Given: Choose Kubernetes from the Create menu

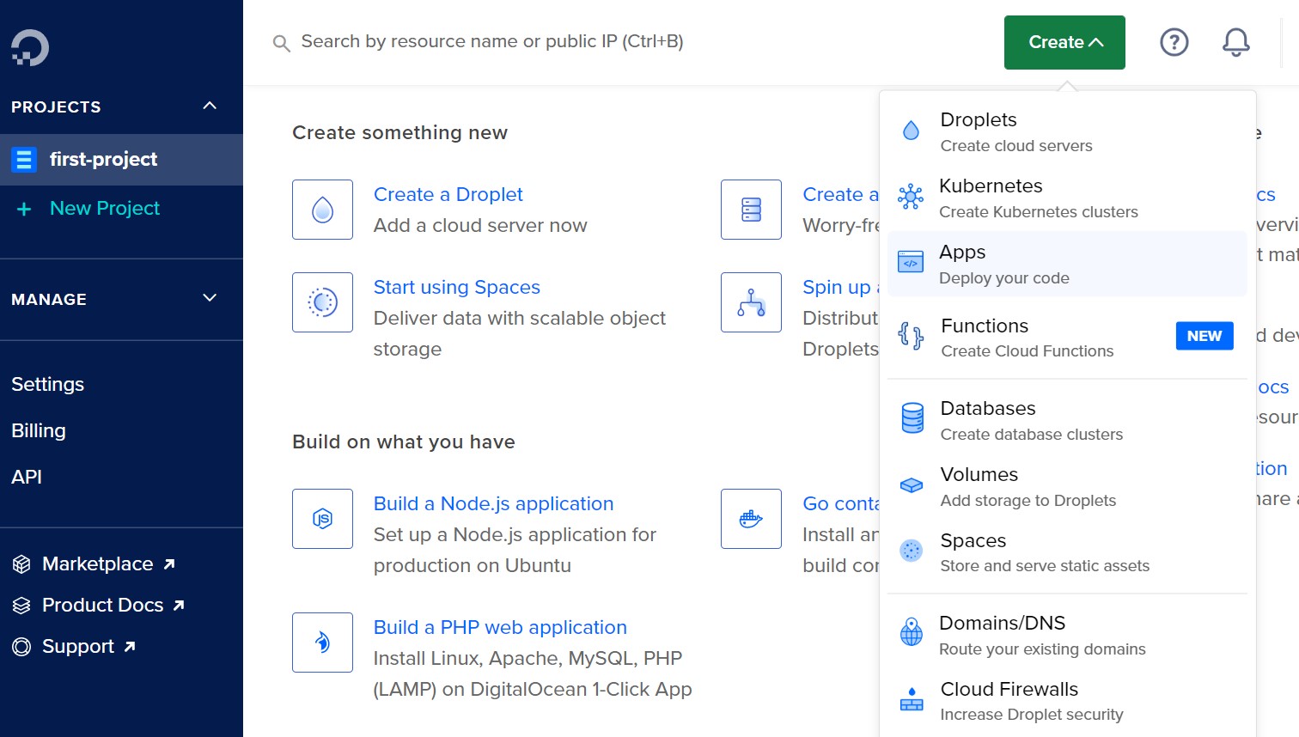Looking at the screenshot, I should 990,185.
